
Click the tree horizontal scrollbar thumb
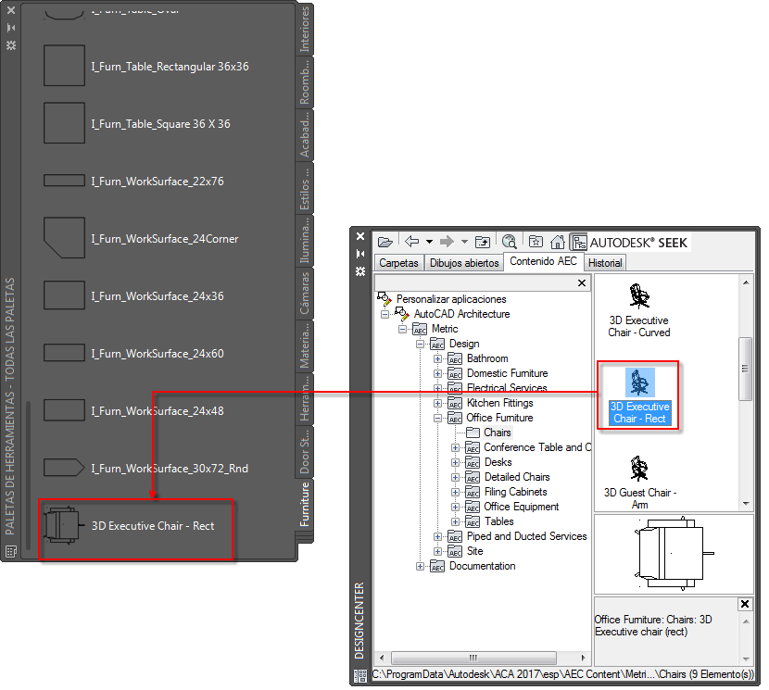click(x=473, y=658)
